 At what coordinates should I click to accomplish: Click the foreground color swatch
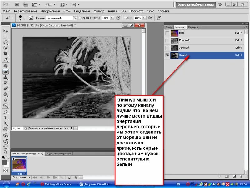click(x=4, y=162)
